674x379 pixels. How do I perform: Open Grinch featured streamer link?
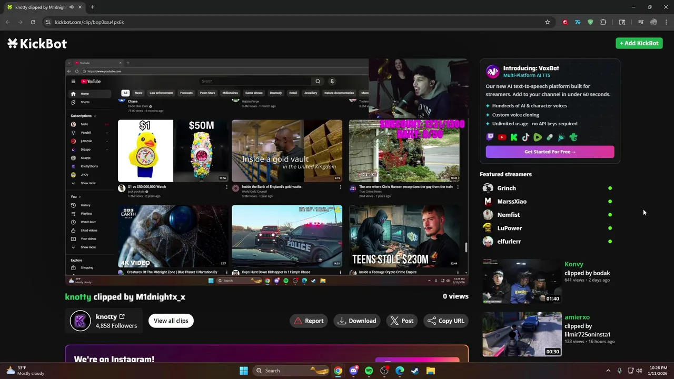[507, 188]
